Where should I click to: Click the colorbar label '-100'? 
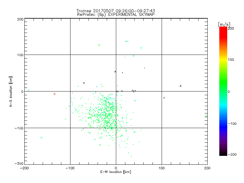[x=232, y=124]
